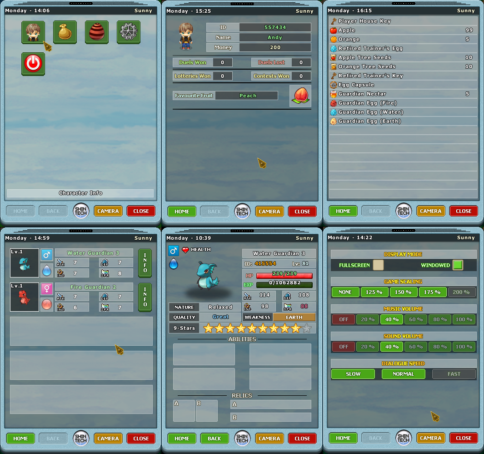This screenshot has width=484, height=454.
Task: Select Guardian Nectar in inventory
Action: point(403,94)
